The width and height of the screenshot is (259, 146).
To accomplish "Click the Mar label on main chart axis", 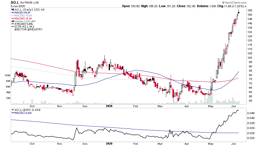I will 160,106.
